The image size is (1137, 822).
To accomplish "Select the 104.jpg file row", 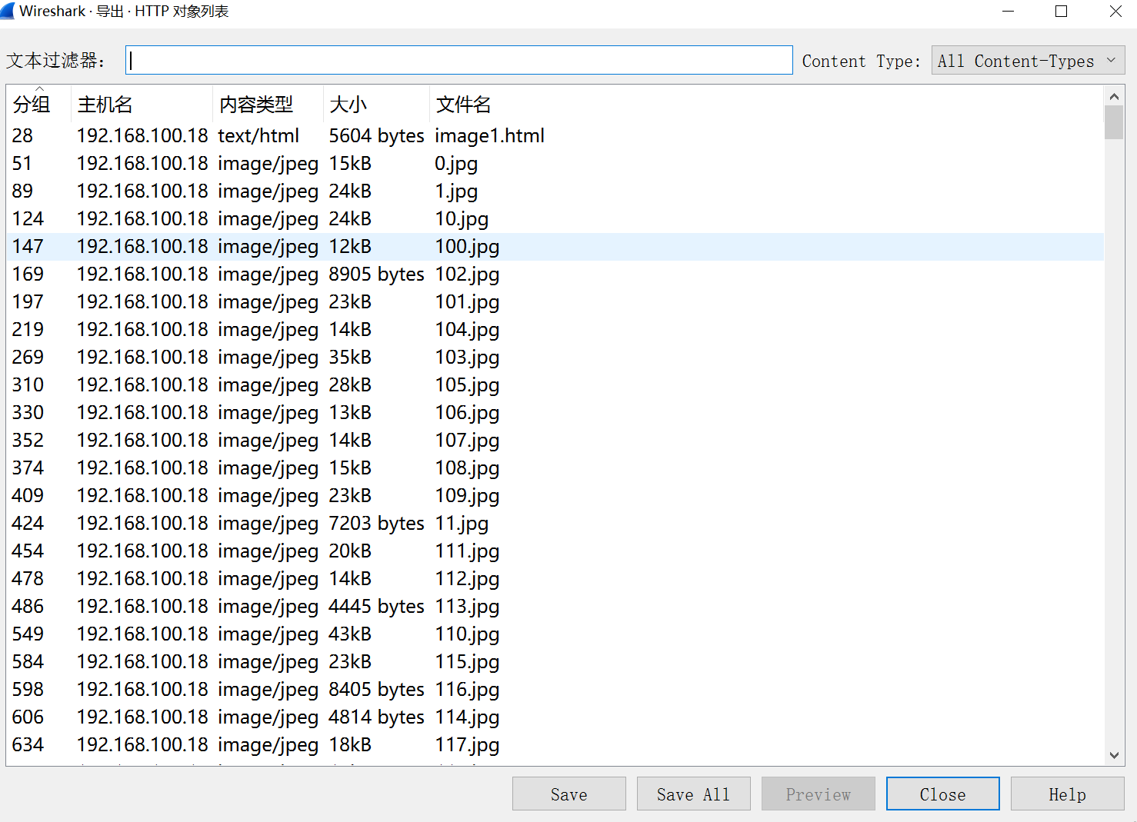I will pos(555,329).
